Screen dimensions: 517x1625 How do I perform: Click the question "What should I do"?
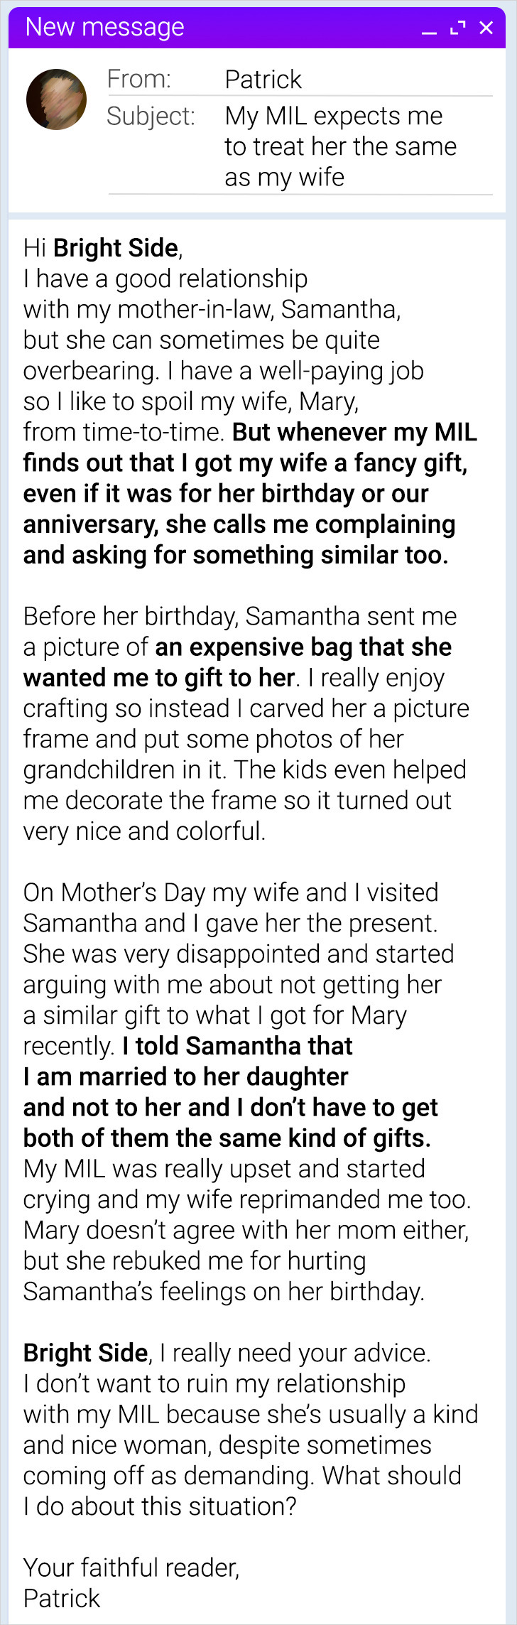pyautogui.click(x=391, y=1475)
